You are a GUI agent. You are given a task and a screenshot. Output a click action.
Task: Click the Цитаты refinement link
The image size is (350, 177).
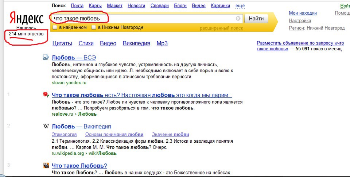62,43
